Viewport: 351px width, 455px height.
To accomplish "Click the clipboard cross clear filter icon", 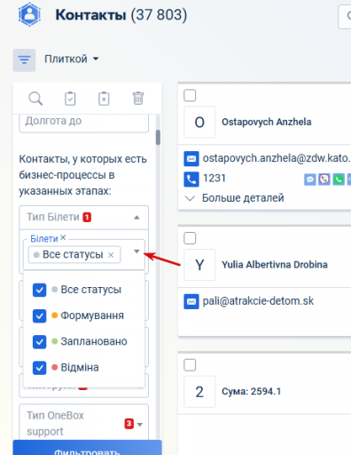I will [104, 99].
